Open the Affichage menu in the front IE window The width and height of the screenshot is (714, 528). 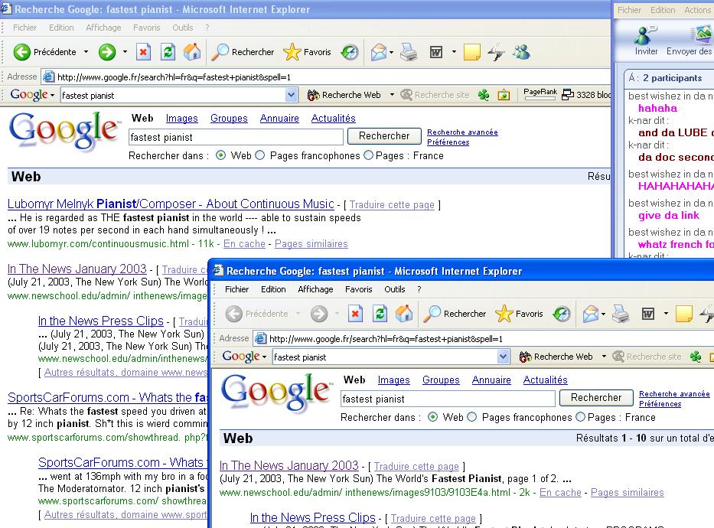click(315, 289)
